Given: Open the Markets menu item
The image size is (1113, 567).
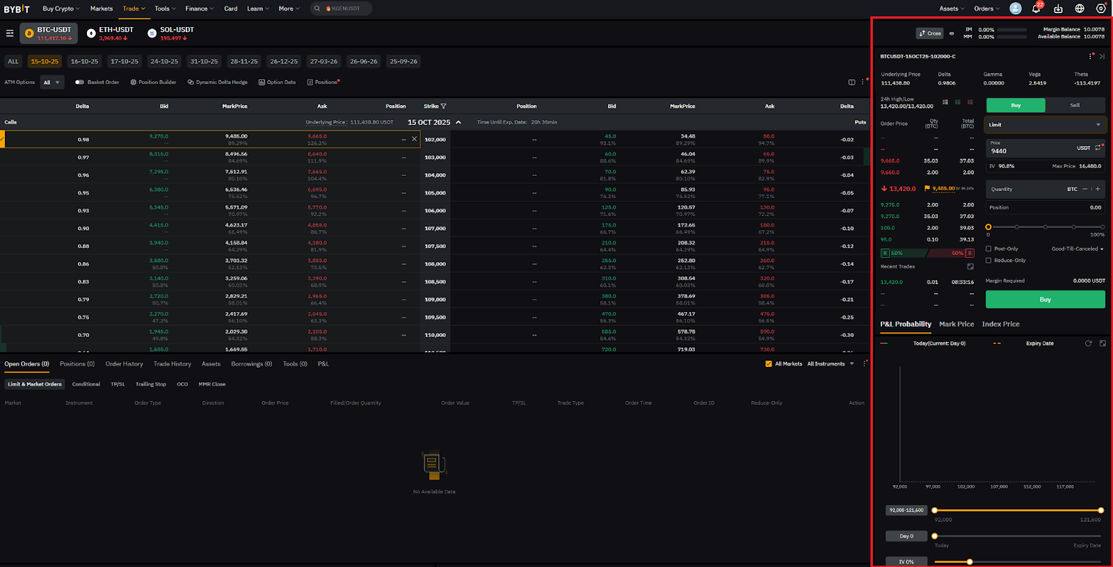Looking at the screenshot, I should pyautogui.click(x=102, y=9).
